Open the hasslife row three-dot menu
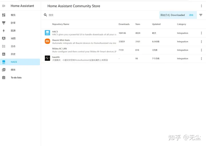This screenshot has width=206, height=146. tap(201, 59)
